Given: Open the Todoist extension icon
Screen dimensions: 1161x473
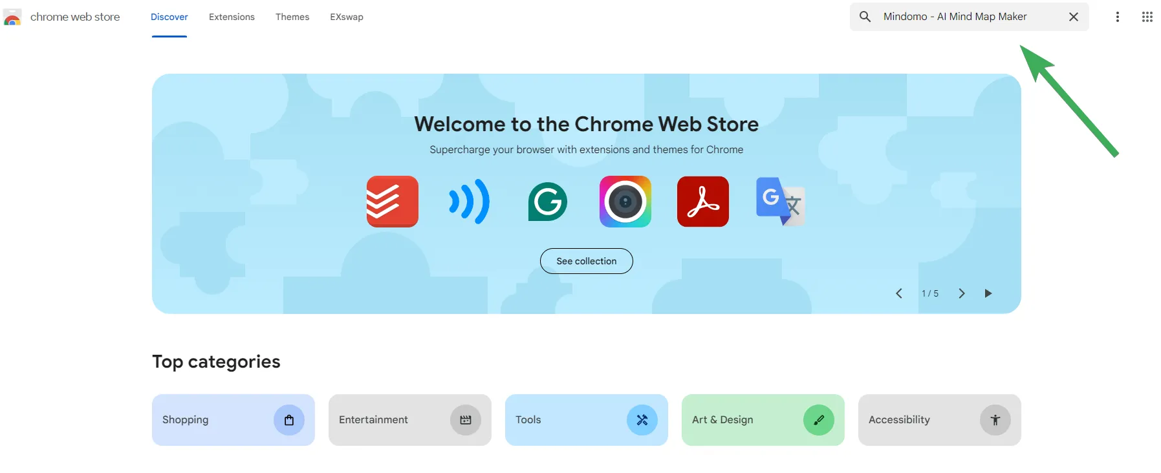Looking at the screenshot, I should [393, 202].
